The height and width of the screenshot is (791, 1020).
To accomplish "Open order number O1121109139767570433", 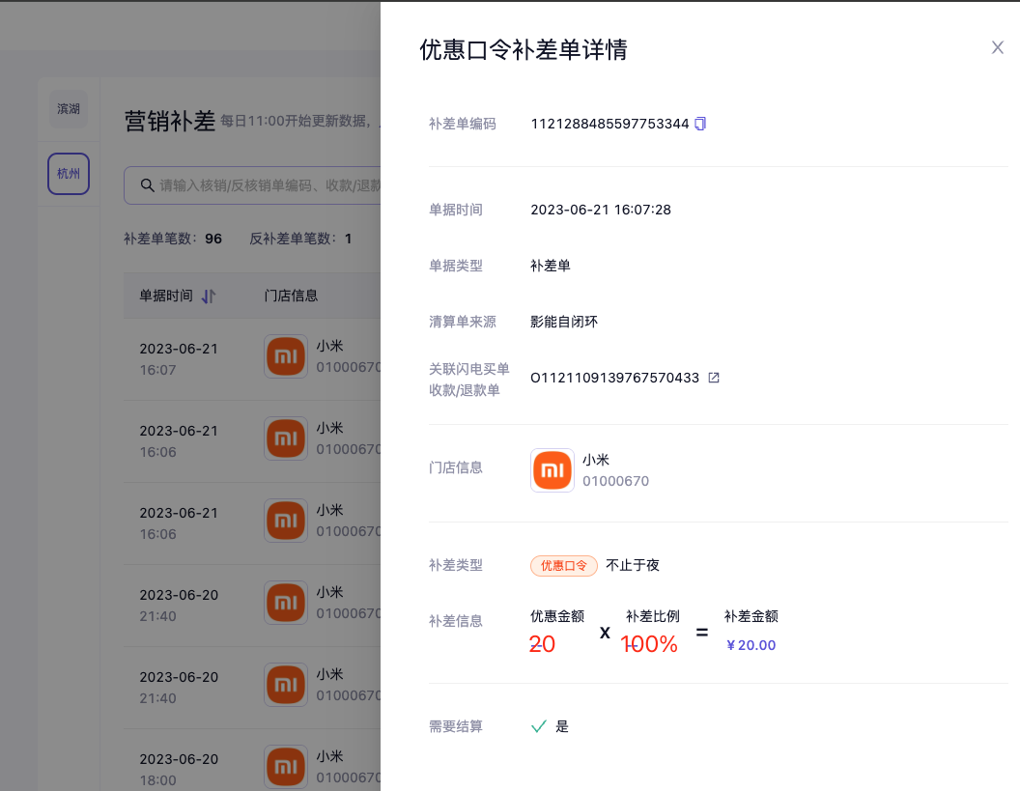I will tap(614, 378).
